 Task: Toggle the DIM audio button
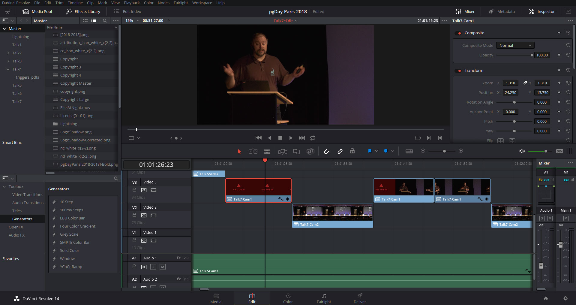559,151
